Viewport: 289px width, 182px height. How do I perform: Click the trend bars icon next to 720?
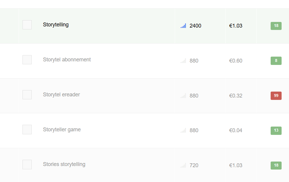click(183, 165)
